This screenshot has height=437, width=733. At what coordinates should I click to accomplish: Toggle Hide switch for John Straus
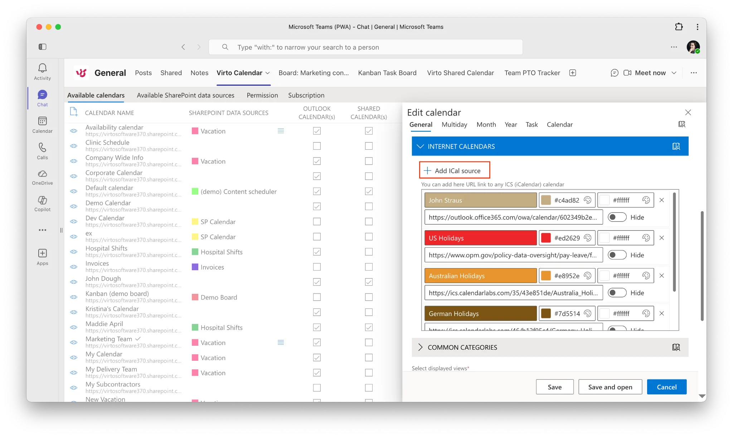point(617,217)
